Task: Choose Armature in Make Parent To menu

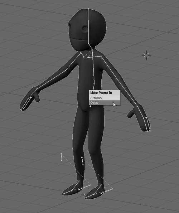Action: [x=105, y=98]
